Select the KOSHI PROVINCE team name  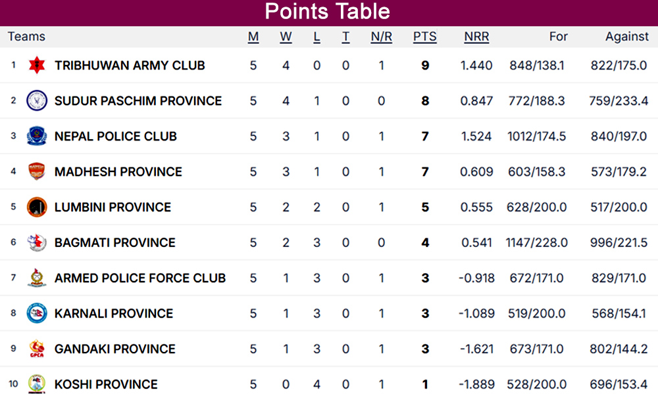coord(106,385)
